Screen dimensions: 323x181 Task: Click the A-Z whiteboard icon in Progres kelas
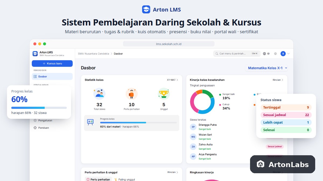(x=90, y=123)
